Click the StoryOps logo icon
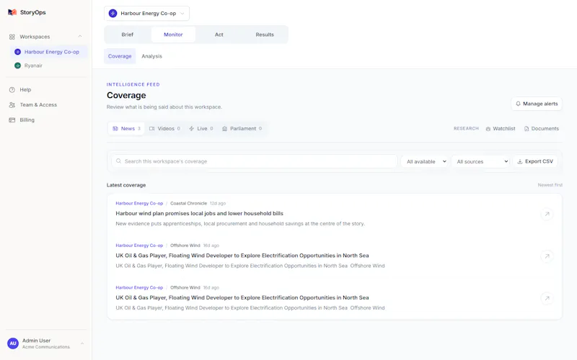The height and width of the screenshot is (360, 577). click(12, 12)
